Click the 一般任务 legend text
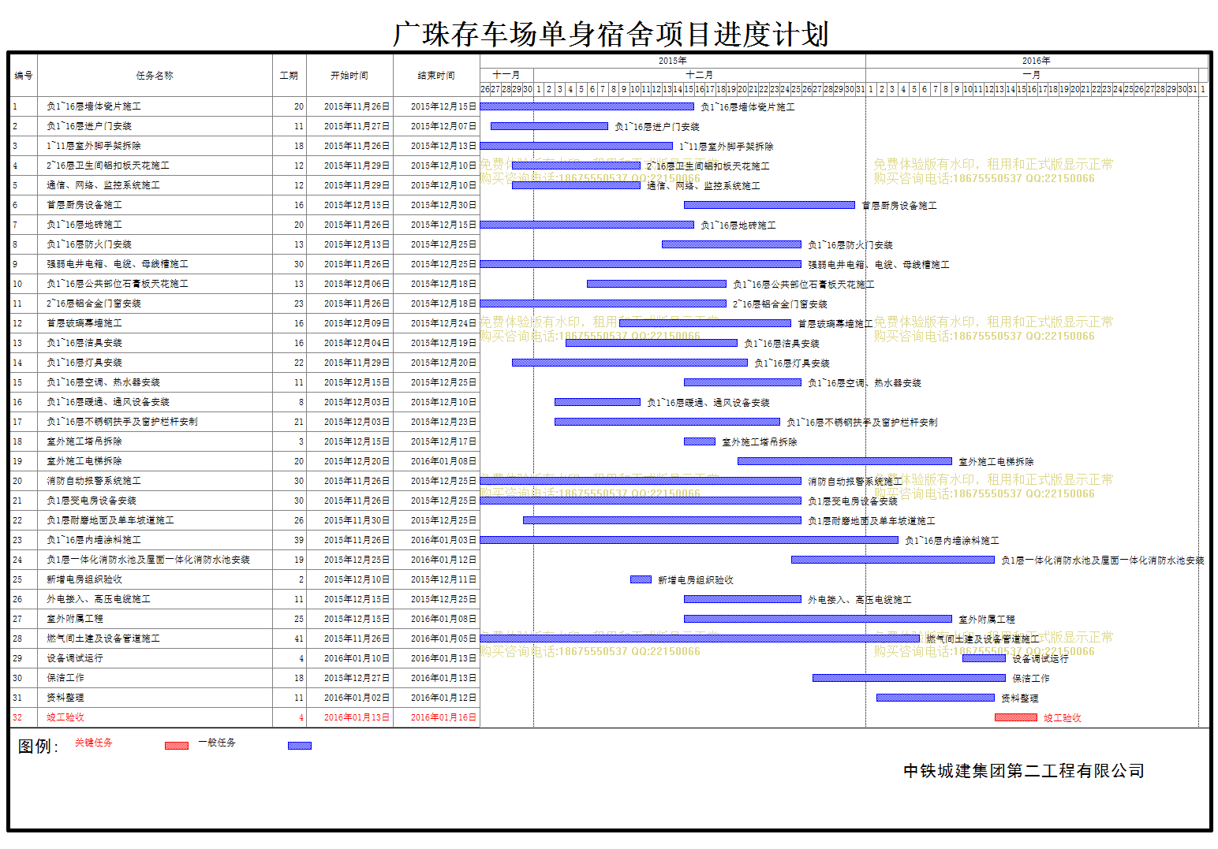This screenshot has width=1218, height=849. [217, 743]
